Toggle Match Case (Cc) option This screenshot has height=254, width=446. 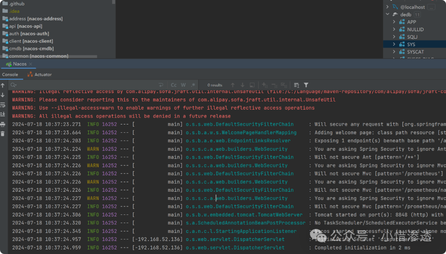click(173, 85)
